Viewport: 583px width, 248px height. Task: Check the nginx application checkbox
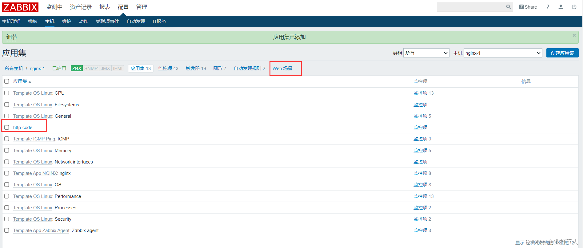7,173
